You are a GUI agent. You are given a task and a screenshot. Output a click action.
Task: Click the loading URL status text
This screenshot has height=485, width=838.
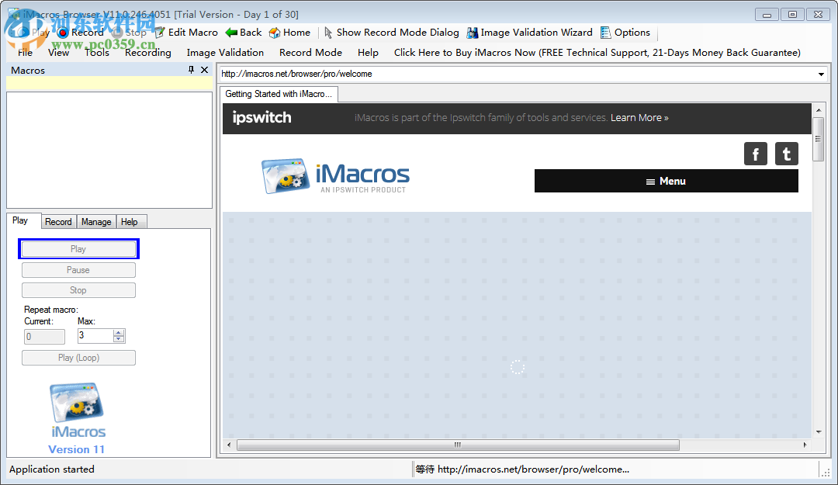coord(522,469)
